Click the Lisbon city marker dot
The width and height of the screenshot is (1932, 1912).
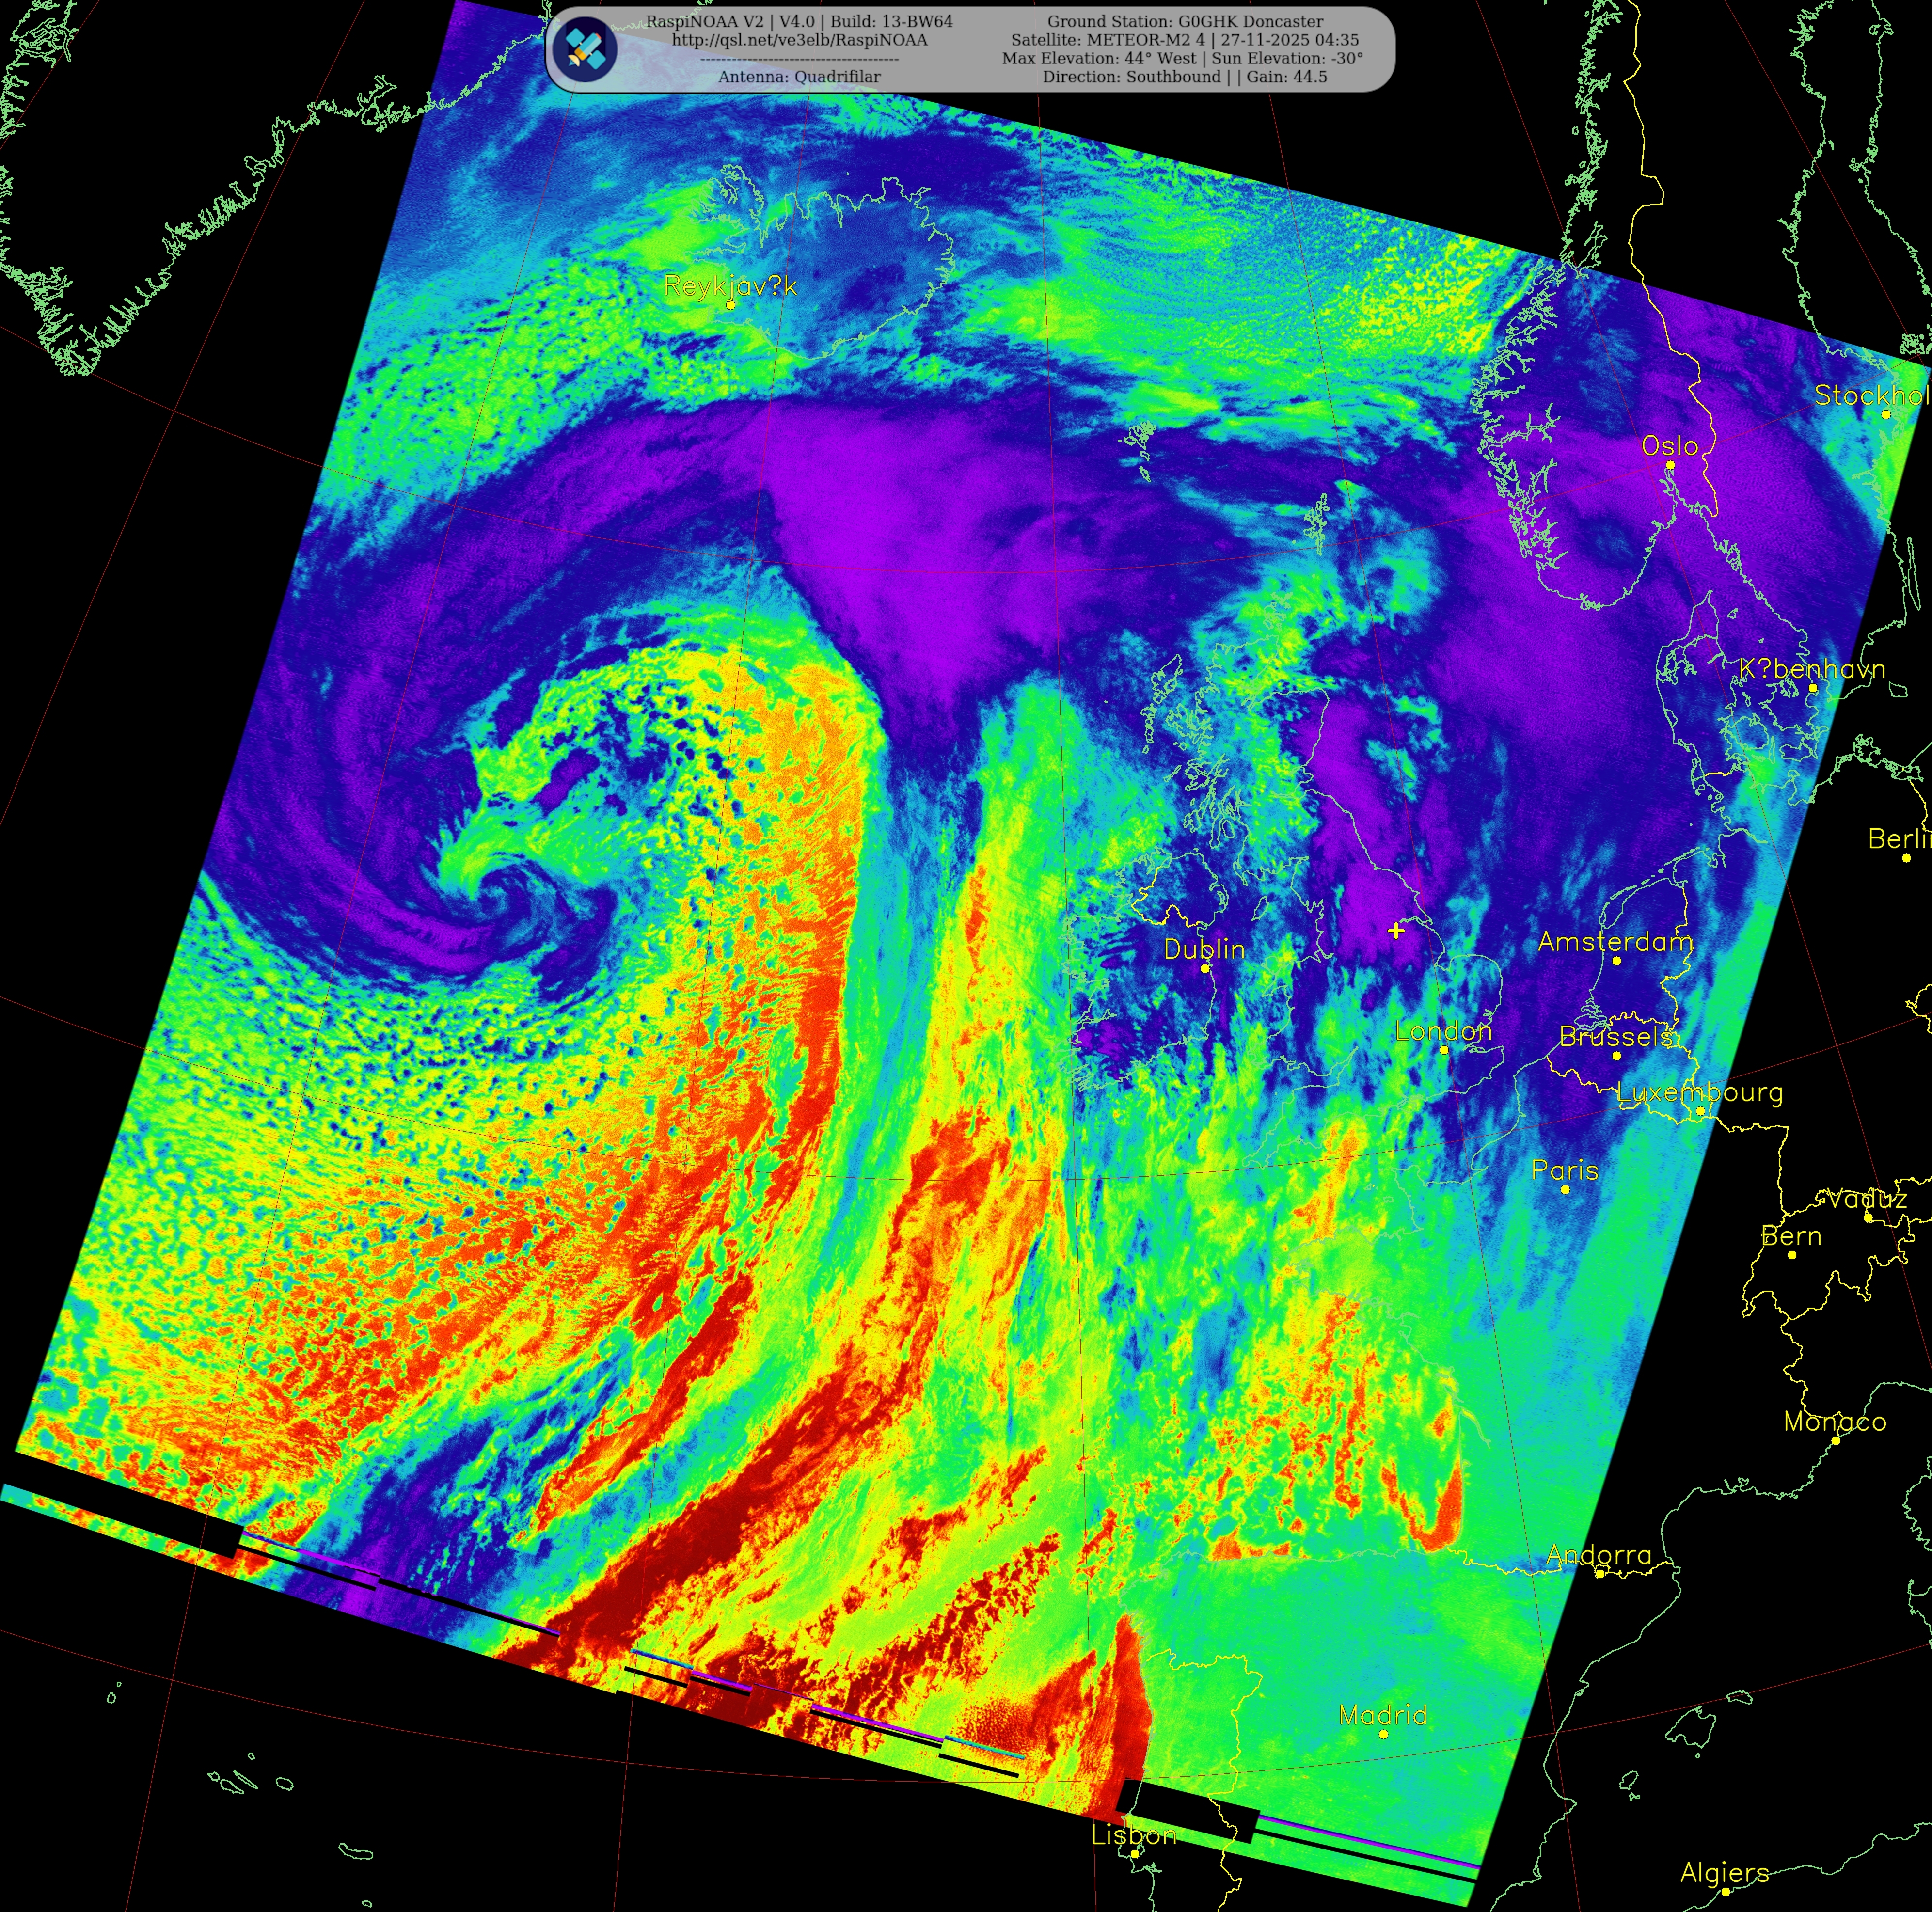[1135, 1853]
